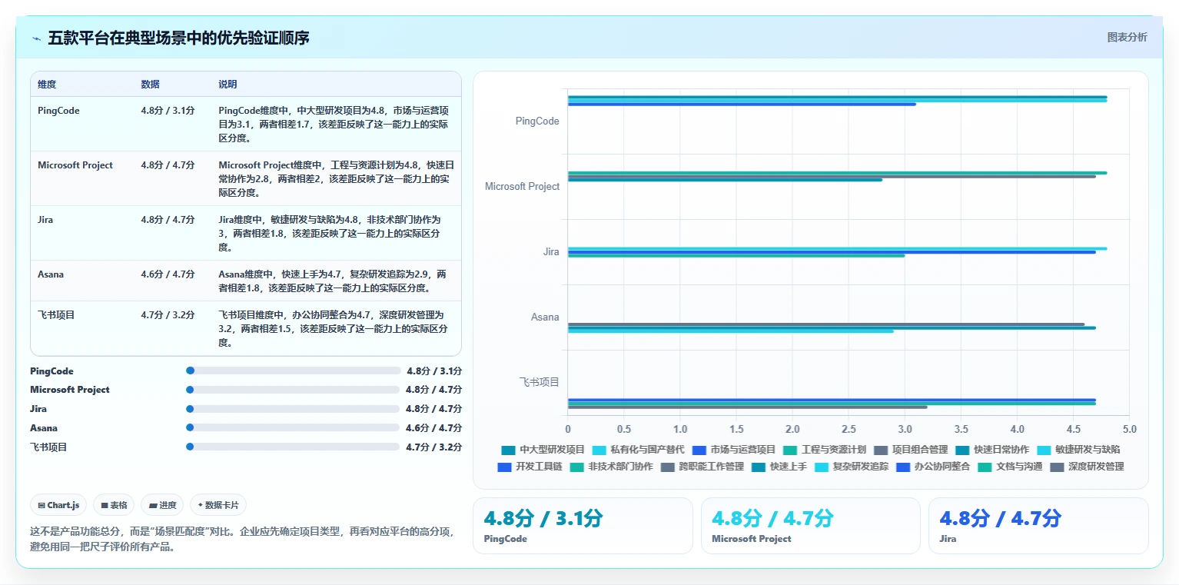Viewport: 1179px width, 585px height.
Task: Click the PingCode progress bar
Action: tap(293, 371)
